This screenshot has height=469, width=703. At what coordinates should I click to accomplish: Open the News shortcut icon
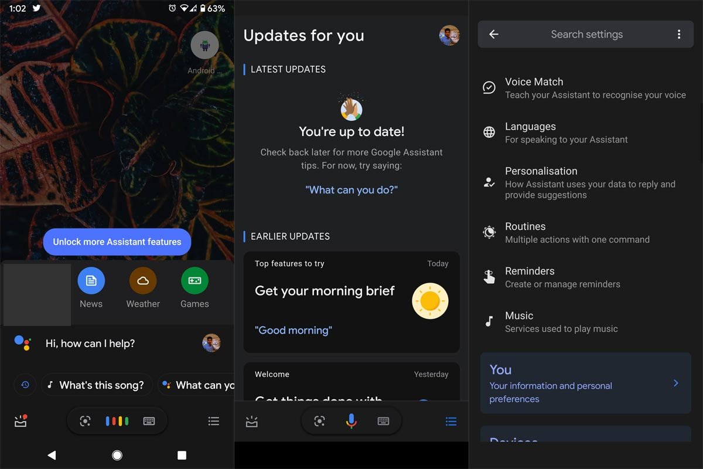(91, 281)
